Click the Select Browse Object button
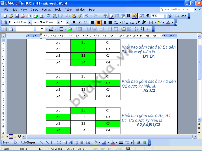The height and width of the screenshot is (151, 202). [199, 128]
